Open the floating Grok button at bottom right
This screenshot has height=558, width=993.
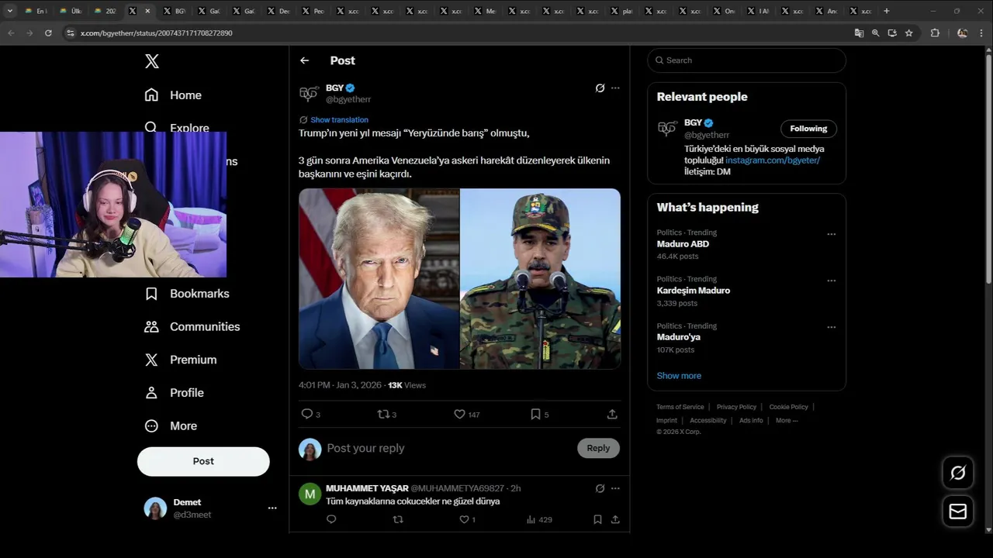[x=958, y=473]
